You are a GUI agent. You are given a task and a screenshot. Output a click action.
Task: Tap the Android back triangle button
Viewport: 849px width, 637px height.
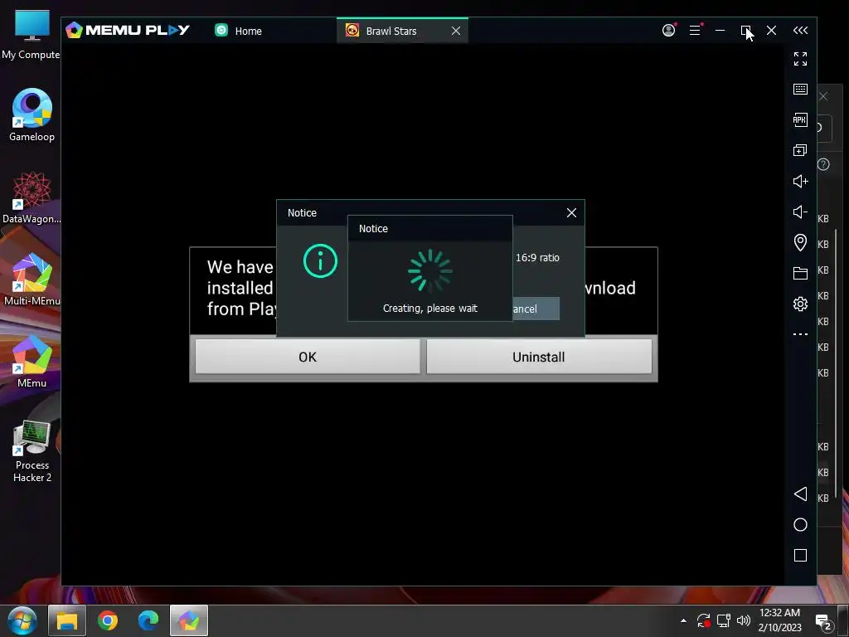pyautogui.click(x=800, y=494)
